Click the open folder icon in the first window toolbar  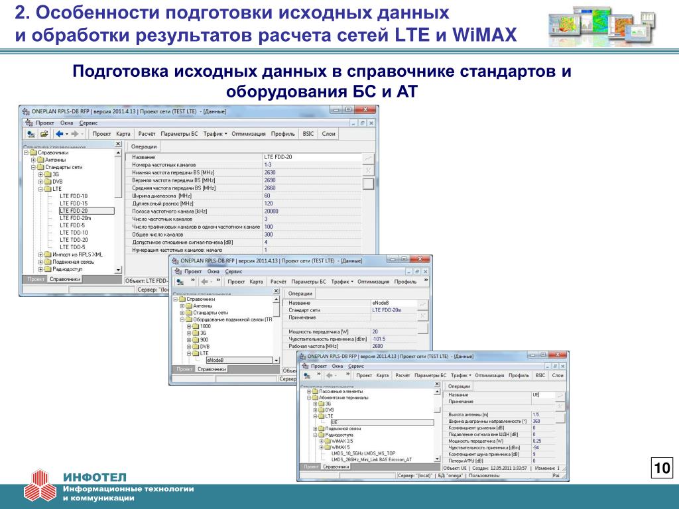click(44, 134)
